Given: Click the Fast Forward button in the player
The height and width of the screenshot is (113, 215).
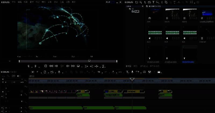Looking at the screenshot, I should pos(73,66).
